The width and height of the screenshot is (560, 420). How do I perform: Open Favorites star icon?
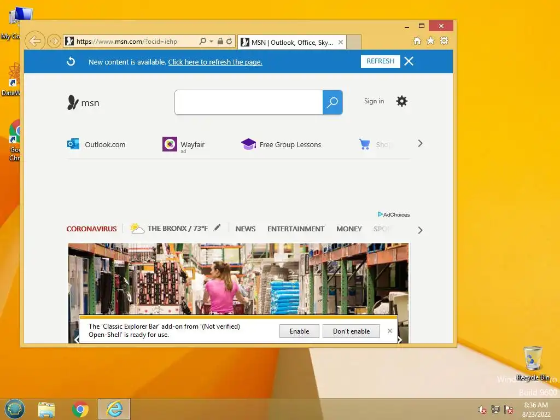(431, 40)
